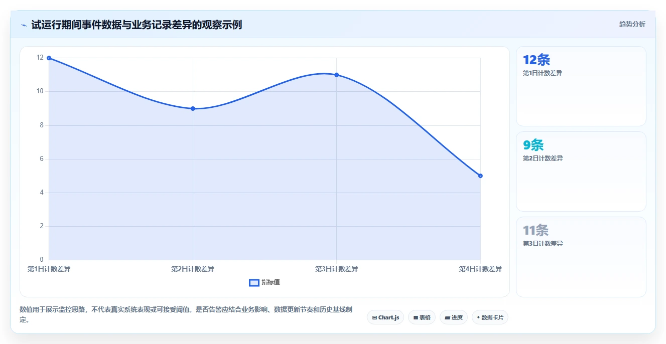Screen dimensions: 666x344
Task: Click the 数据卡片 tag chip
Action: 490,317
